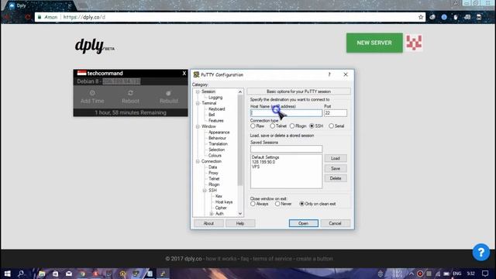Click the Host Name input field

[x=286, y=113]
